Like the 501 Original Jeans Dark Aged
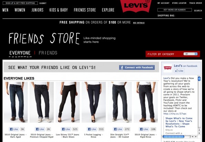 [14, 129]
